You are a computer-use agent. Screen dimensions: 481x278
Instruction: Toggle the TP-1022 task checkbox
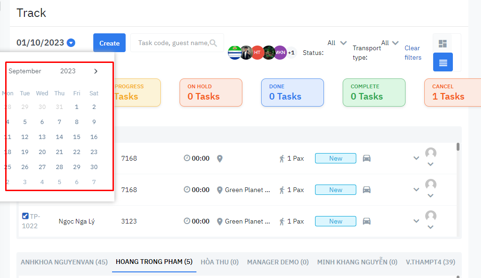[25, 216]
